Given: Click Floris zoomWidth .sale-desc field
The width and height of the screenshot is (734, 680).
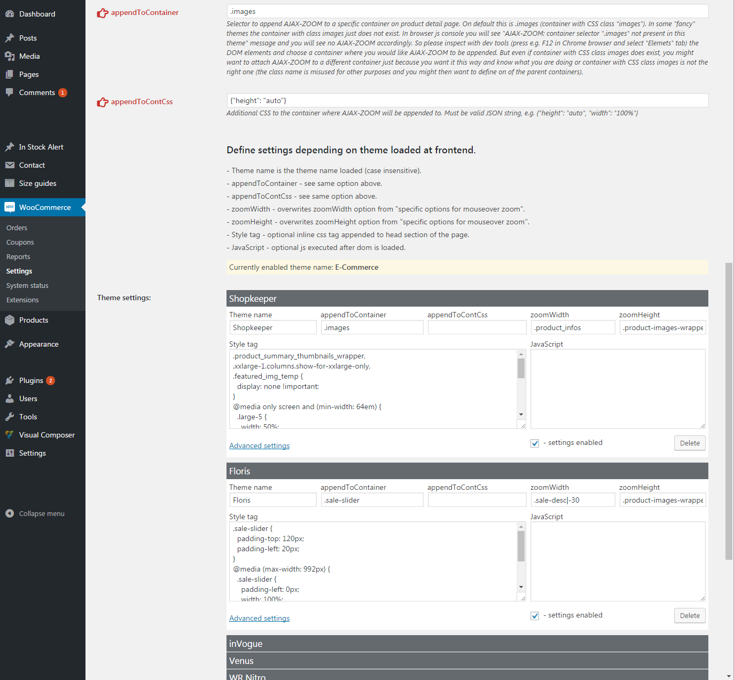Looking at the screenshot, I should [573, 500].
